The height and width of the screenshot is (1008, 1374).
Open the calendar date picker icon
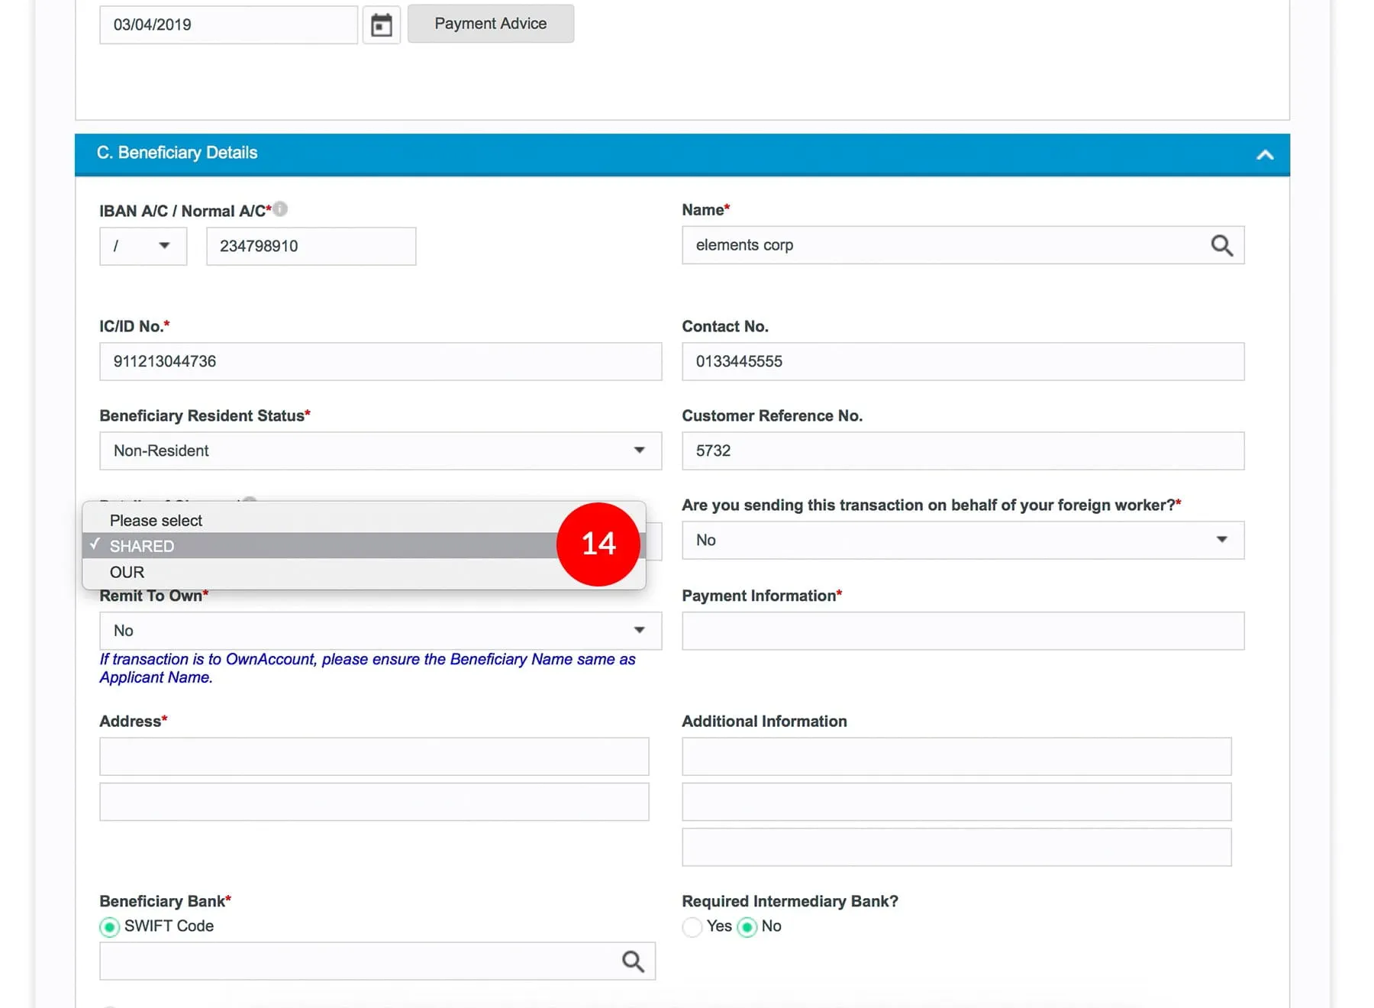point(381,25)
